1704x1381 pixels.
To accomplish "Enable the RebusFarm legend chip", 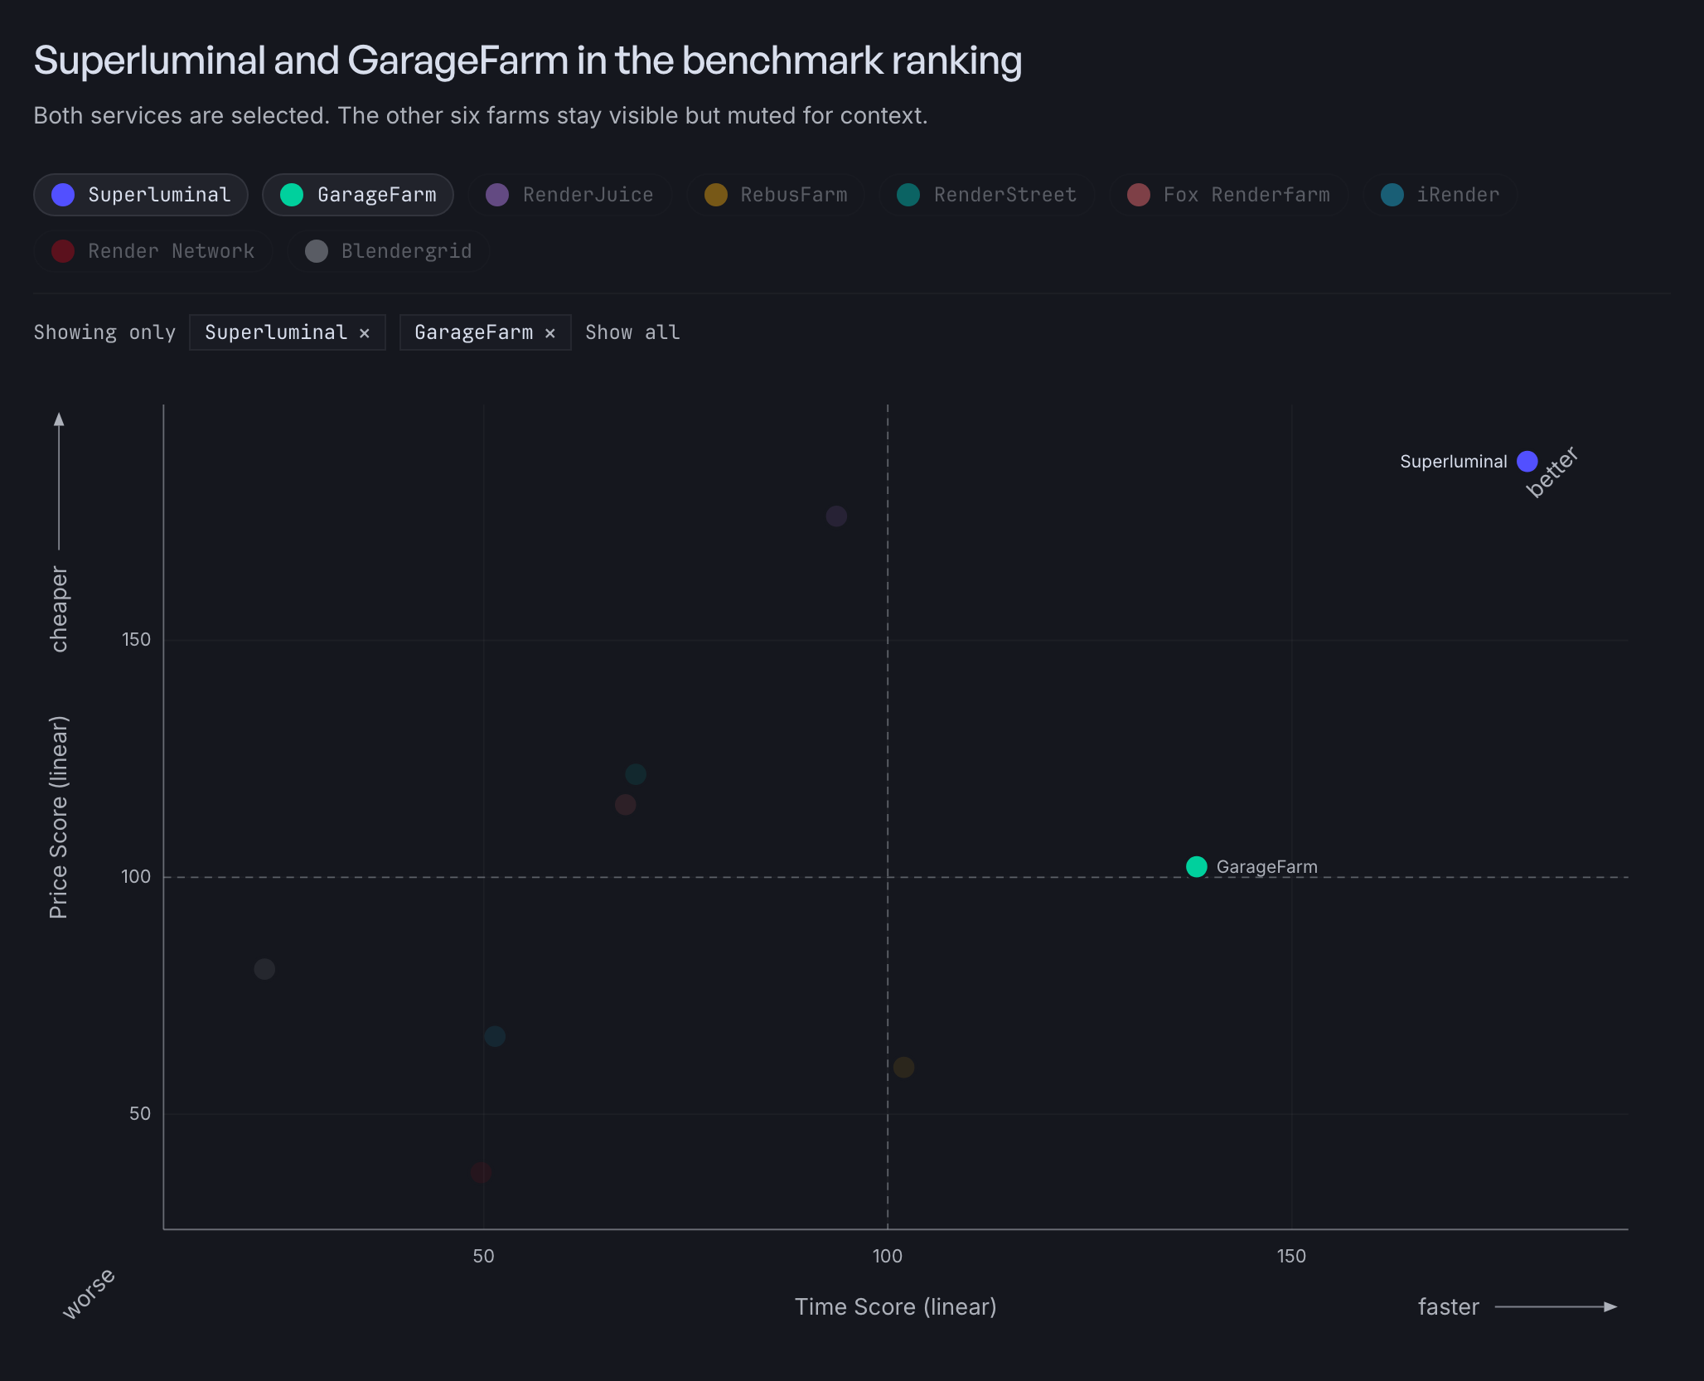I will point(776,195).
